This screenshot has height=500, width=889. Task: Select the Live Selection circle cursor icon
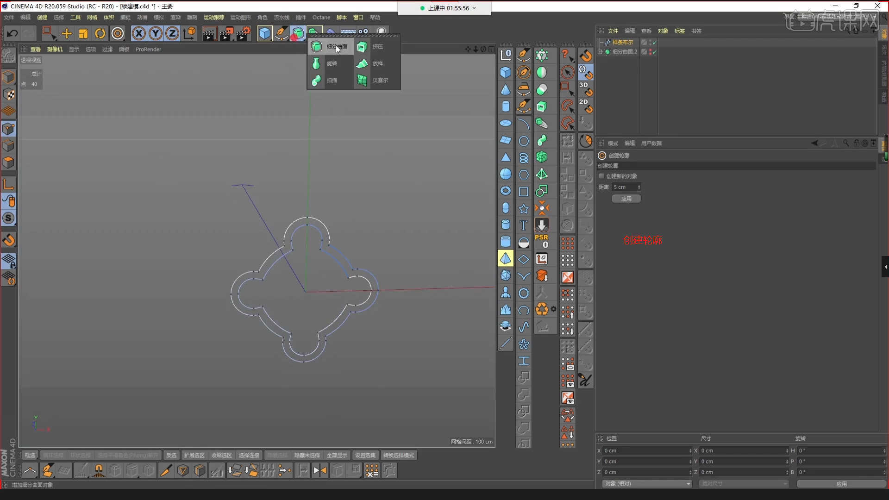pyautogui.click(x=568, y=72)
